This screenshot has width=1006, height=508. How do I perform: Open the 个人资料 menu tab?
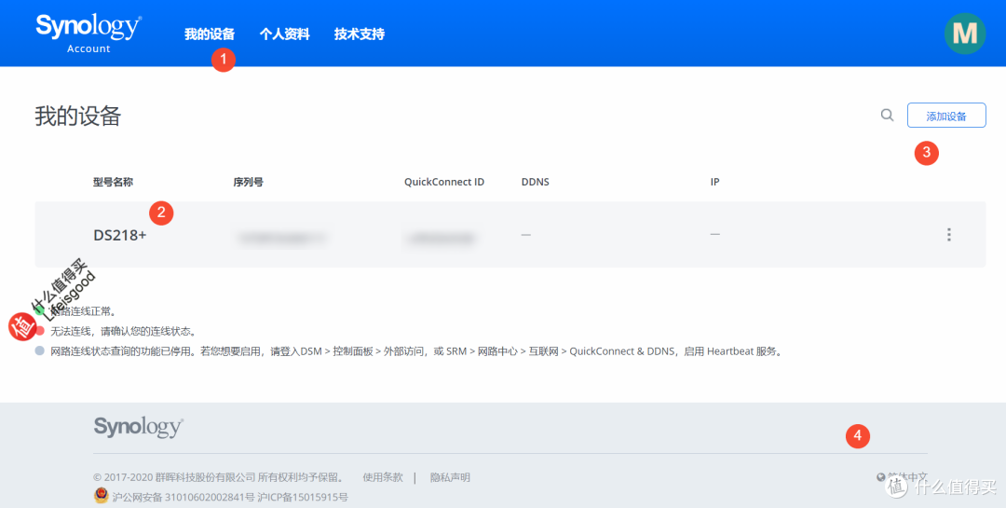[x=284, y=34]
